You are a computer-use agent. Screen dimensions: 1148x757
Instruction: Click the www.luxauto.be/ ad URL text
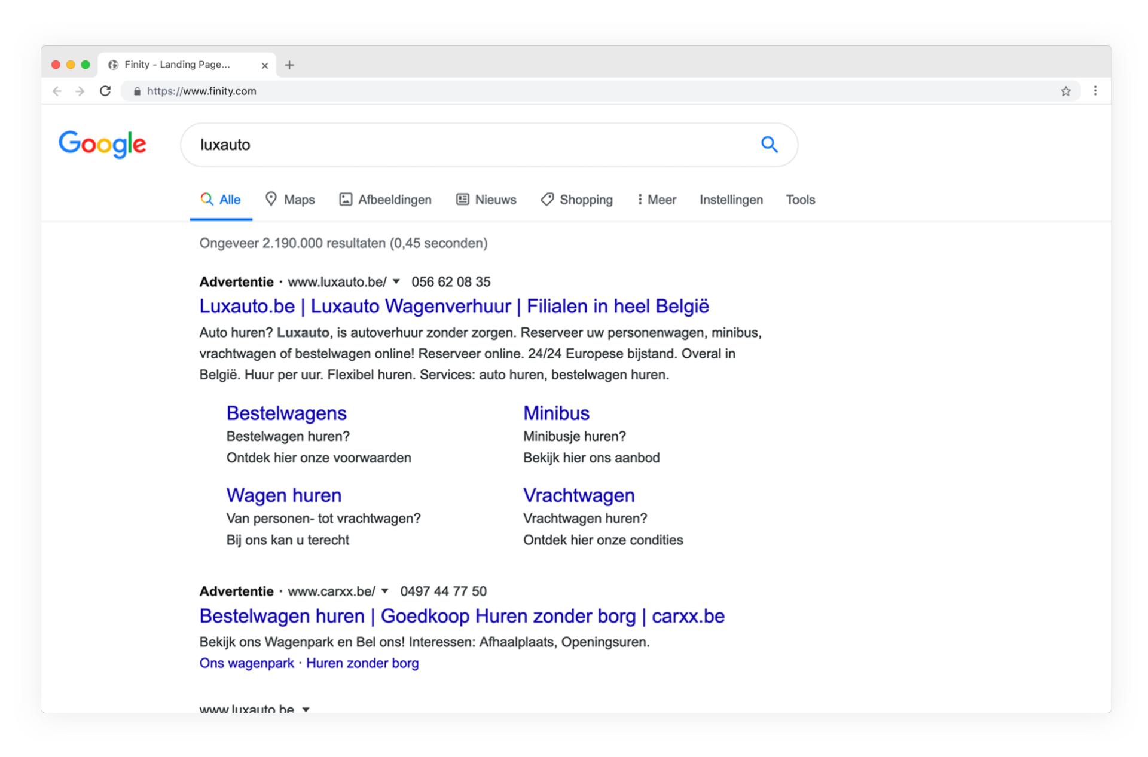point(337,281)
